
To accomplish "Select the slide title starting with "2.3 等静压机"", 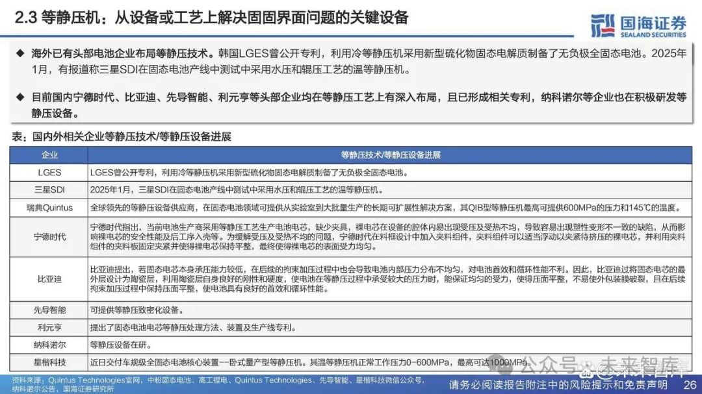I will pyautogui.click(x=211, y=18).
